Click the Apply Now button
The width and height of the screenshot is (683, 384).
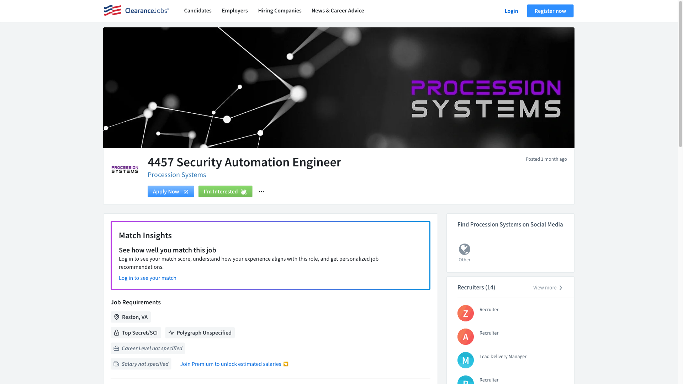click(x=171, y=192)
